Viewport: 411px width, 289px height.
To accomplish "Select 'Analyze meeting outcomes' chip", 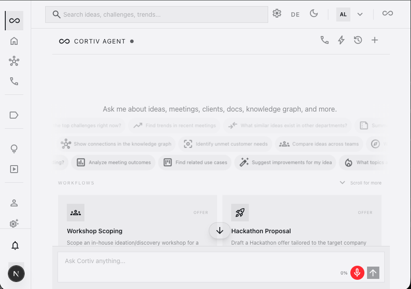I will click(113, 163).
